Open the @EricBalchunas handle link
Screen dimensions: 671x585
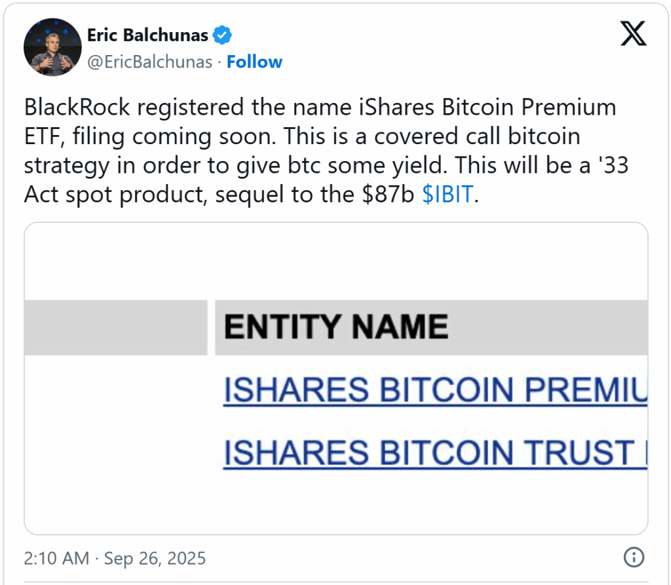click(150, 62)
